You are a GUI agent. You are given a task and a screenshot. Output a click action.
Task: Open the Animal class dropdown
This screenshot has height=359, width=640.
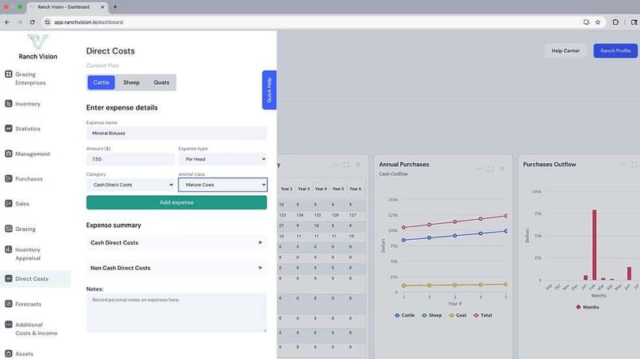pyautogui.click(x=222, y=185)
